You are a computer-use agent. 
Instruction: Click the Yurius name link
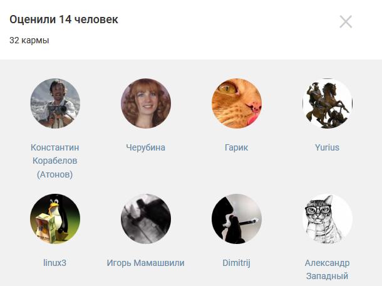tap(327, 147)
